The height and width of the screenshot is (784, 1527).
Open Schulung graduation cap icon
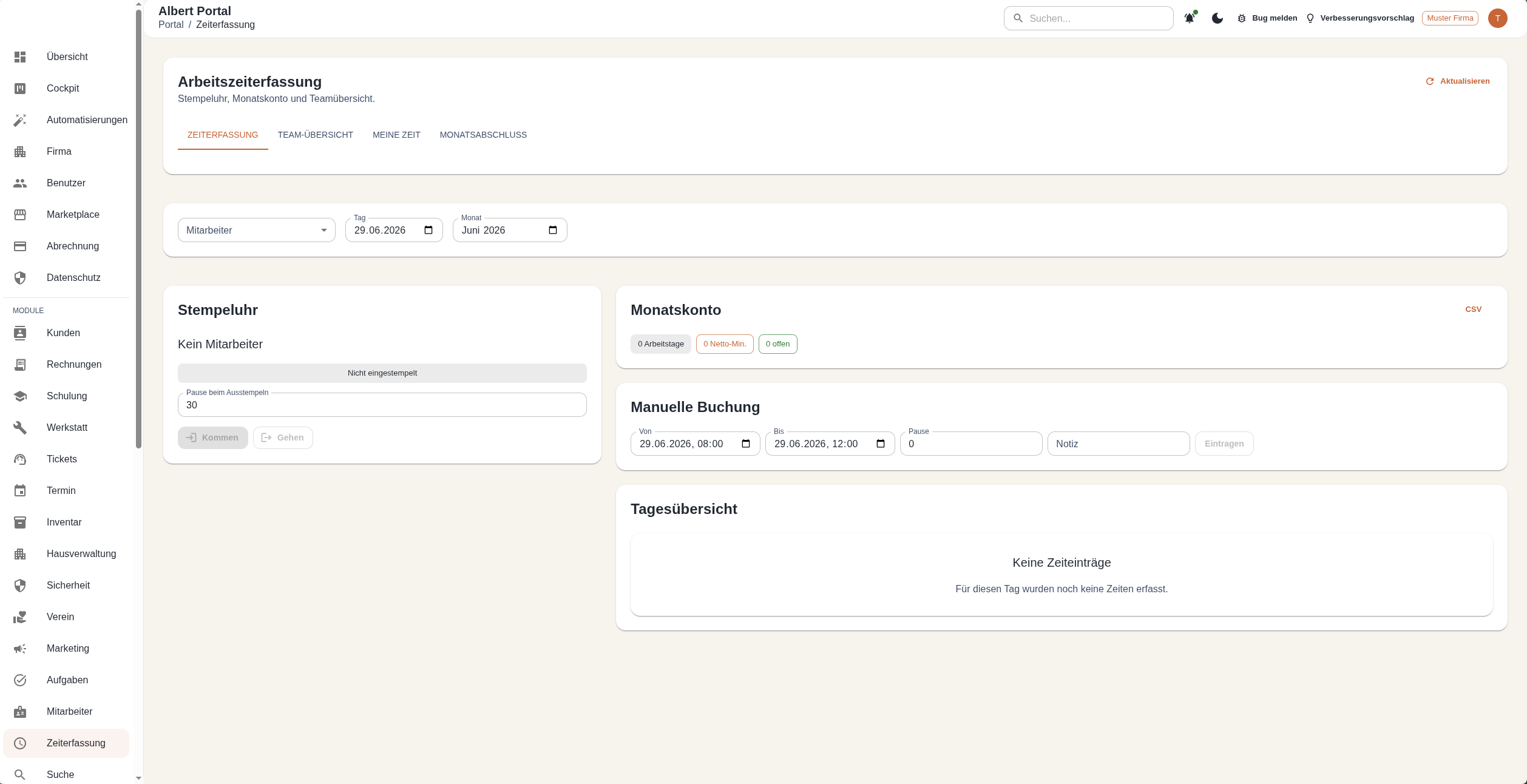pos(20,396)
